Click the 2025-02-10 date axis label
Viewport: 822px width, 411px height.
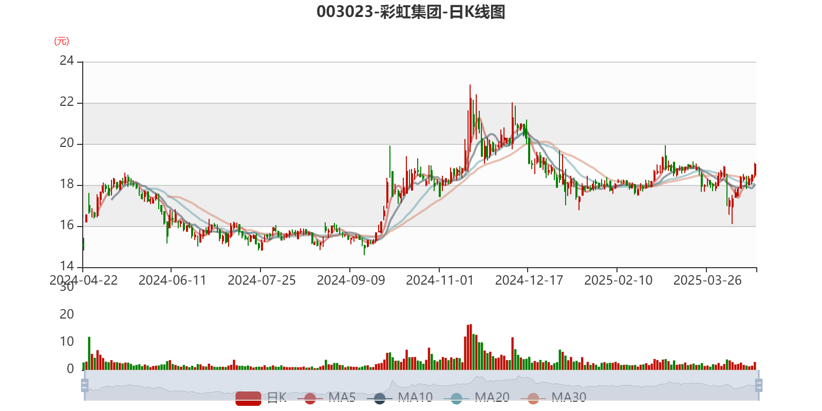(619, 281)
